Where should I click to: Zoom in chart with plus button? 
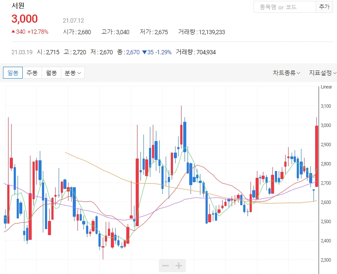(x=179, y=266)
